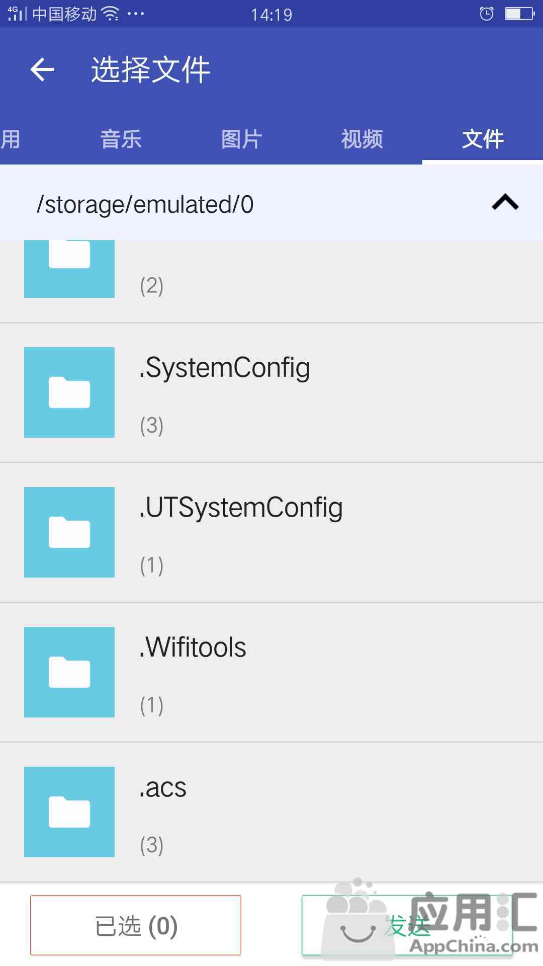Open the .acs folder icon
The image size is (543, 966).
point(69,812)
